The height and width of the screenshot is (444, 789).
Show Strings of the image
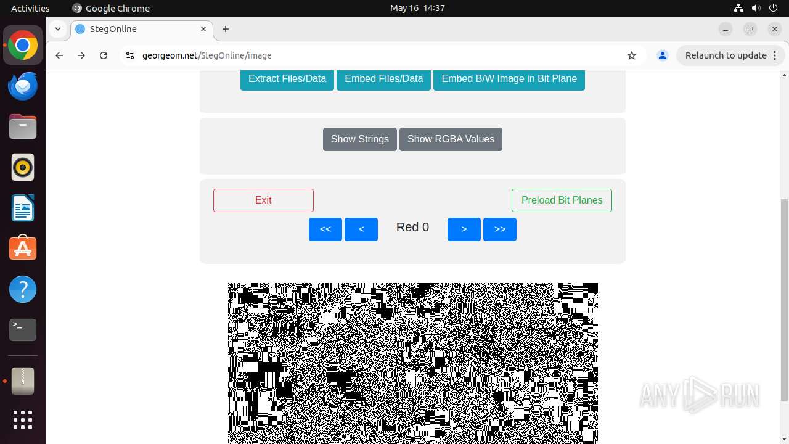[x=360, y=139]
